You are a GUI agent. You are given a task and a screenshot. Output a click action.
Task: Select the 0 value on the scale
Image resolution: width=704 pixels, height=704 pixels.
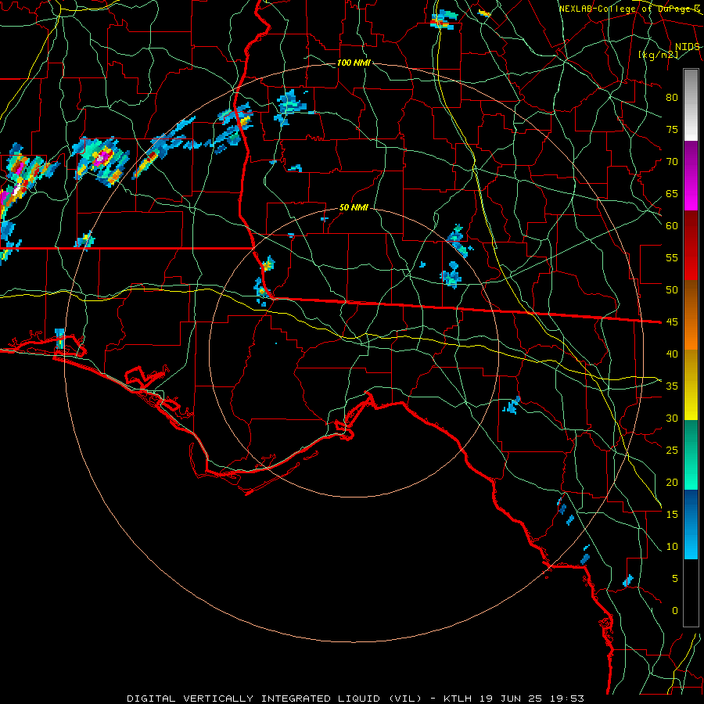click(675, 611)
